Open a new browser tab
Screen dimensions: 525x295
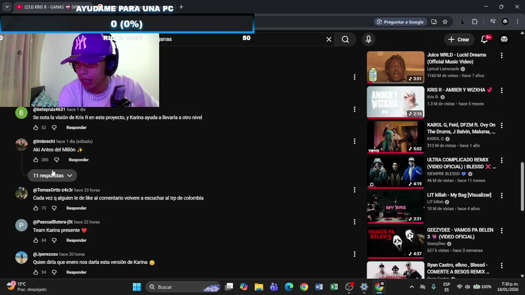click(x=181, y=7)
